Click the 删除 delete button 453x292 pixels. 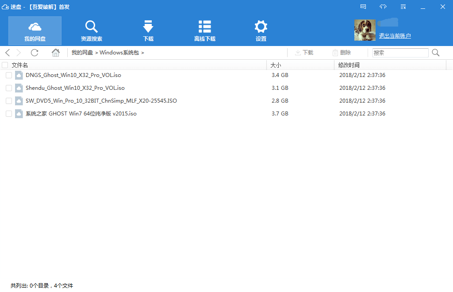tap(342, 53)
